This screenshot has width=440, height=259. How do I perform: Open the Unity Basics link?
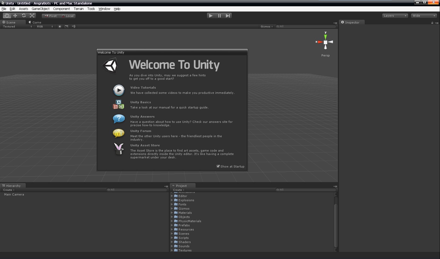[x=141, y=102]
